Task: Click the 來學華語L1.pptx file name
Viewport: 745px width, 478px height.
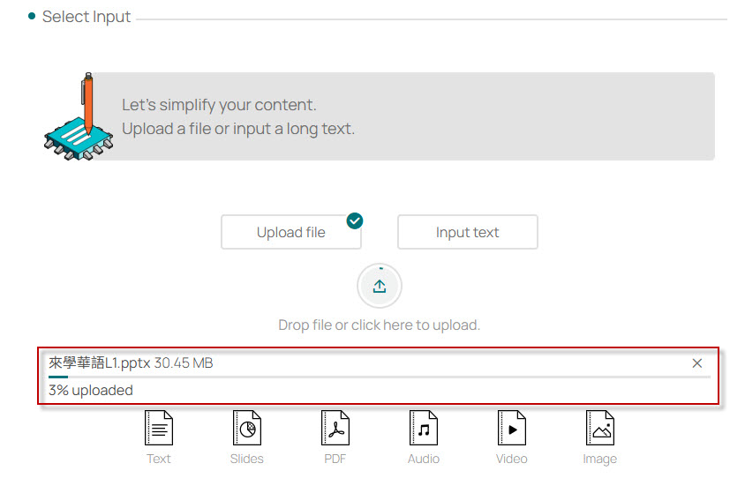Action: coord(100,363)
